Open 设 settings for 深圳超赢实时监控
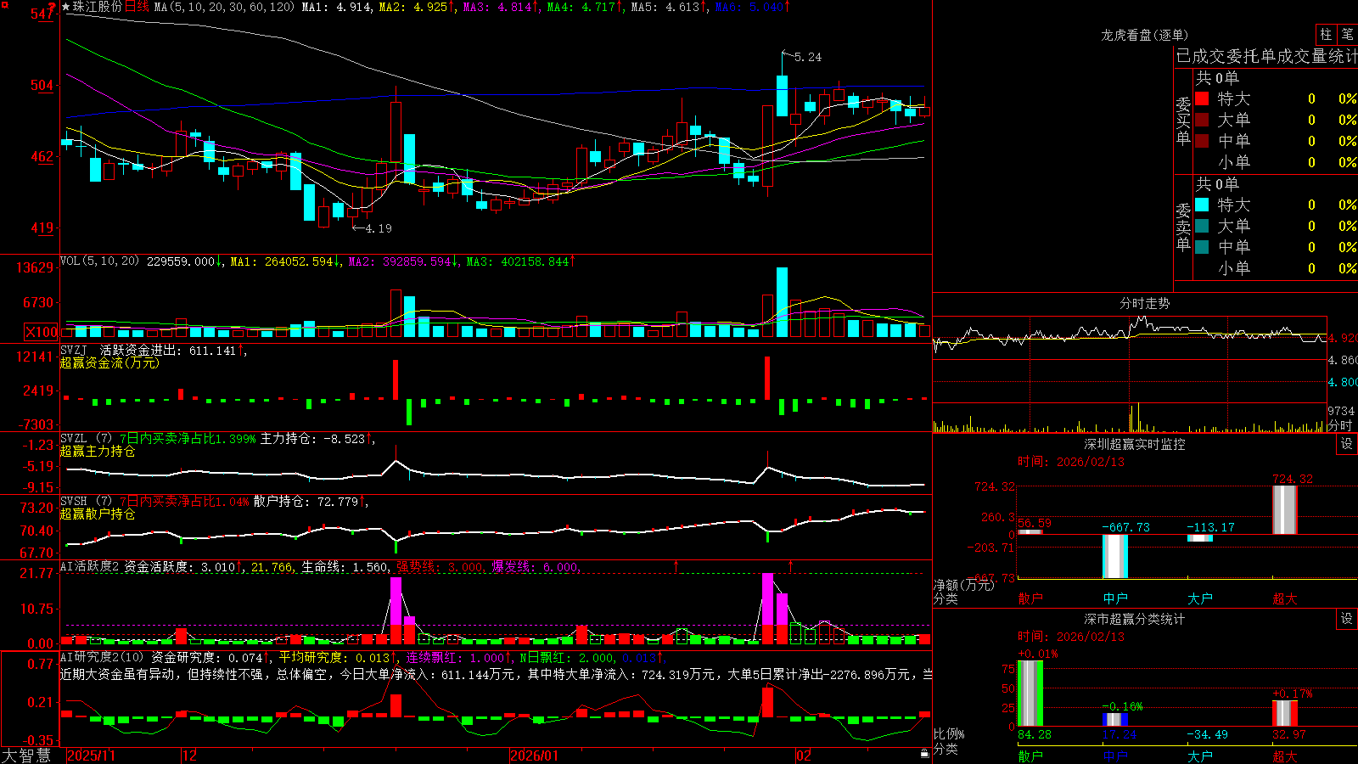 tap(1347, 444)
